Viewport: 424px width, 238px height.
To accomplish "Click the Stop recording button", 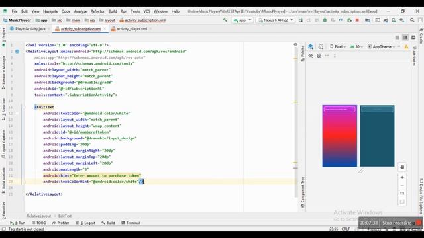I will (x=401, y=223).
